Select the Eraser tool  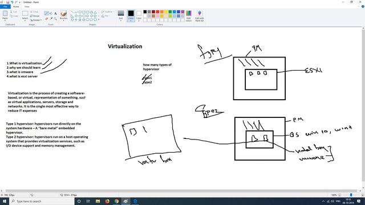46,19
